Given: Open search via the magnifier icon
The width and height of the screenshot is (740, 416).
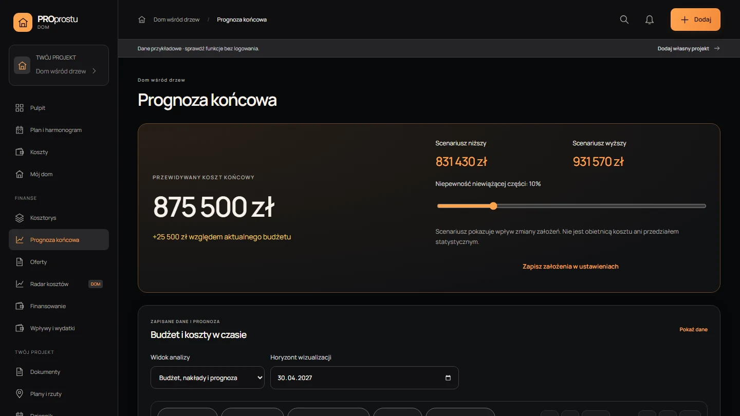Looking at the screenshot, I should 624,20.
